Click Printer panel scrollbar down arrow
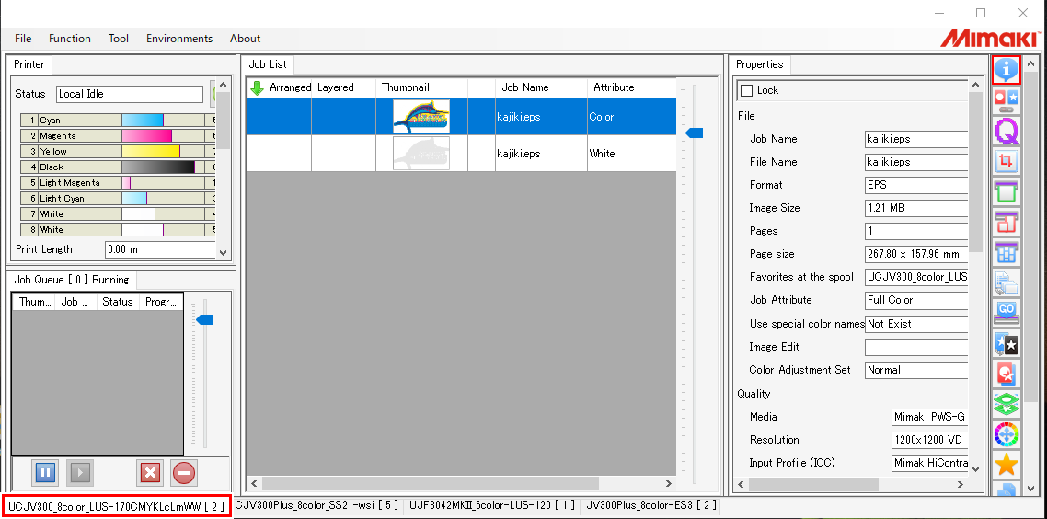1047x519 pixels. (x=223, y=252)
